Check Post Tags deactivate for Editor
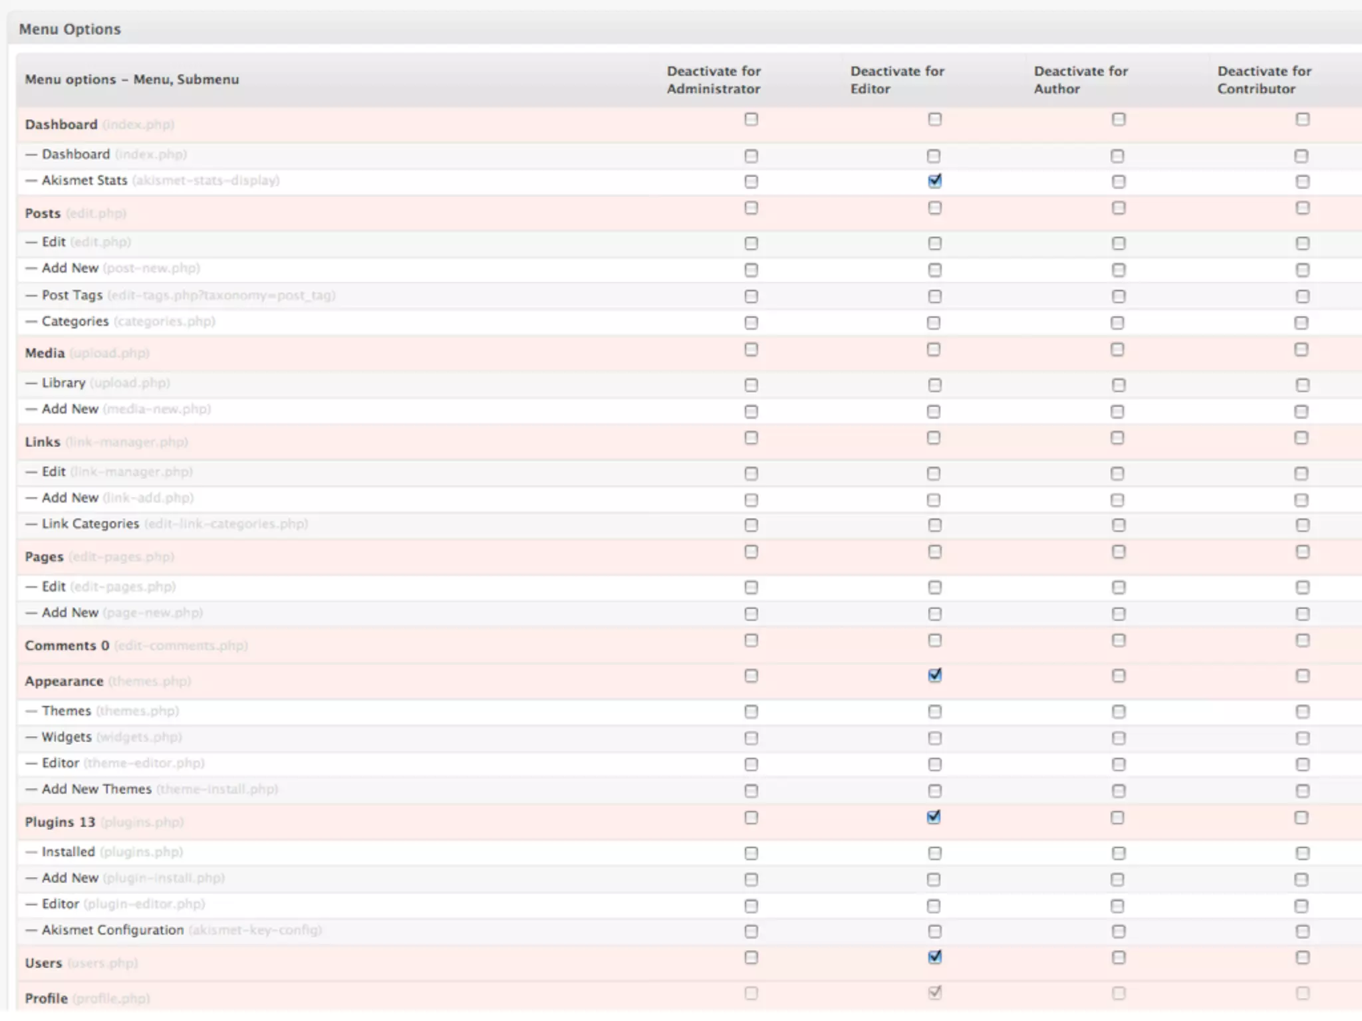Viewport: 1362px width, 1021px height. point(934,296)
